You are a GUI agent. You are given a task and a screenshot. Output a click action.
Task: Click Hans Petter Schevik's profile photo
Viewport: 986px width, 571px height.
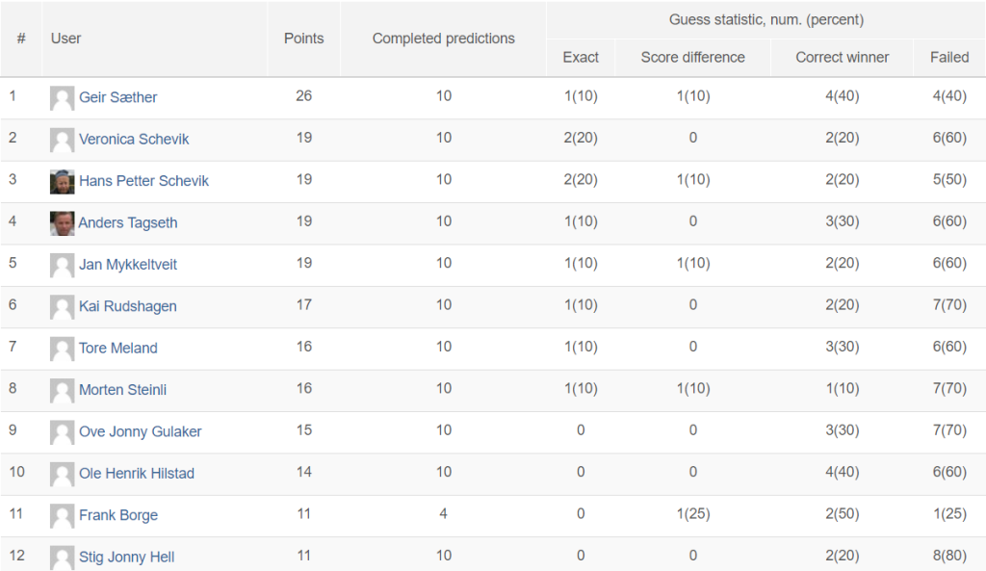(63, 182)
